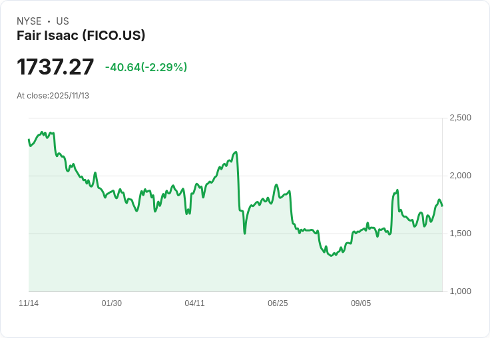Select the 1,000 y-axis label
This screenshot has height=338, width=490.
coord(460,291)
